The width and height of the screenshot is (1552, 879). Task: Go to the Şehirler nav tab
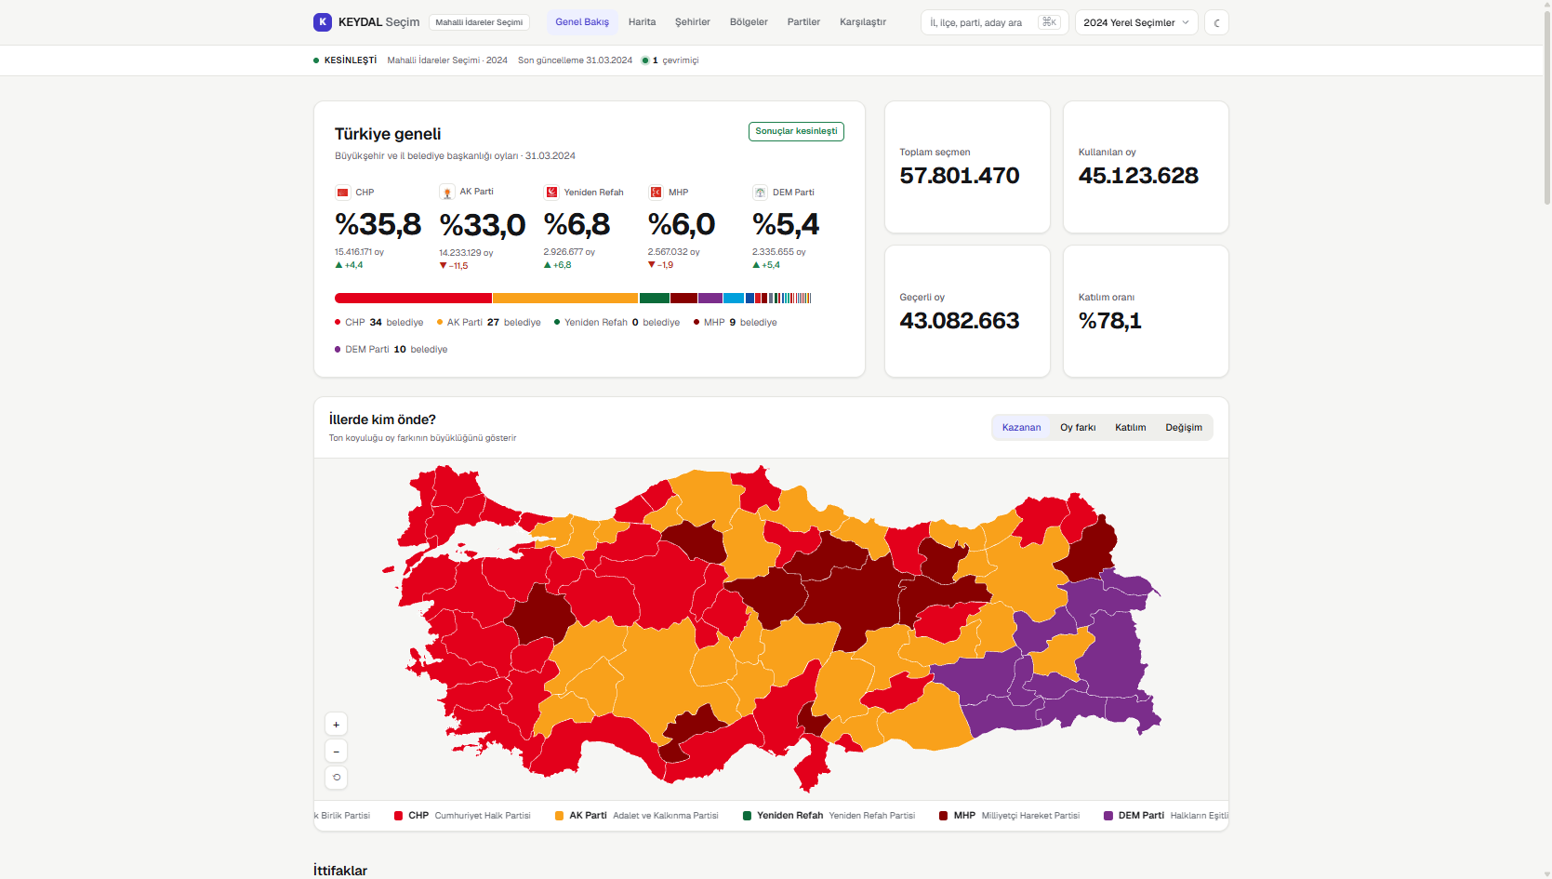tap(693, 22)
